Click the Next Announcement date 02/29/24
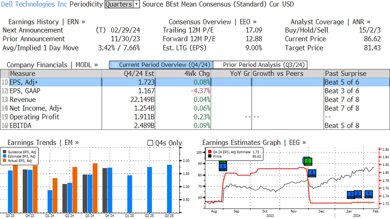The image size is (390, 219). 125,30
